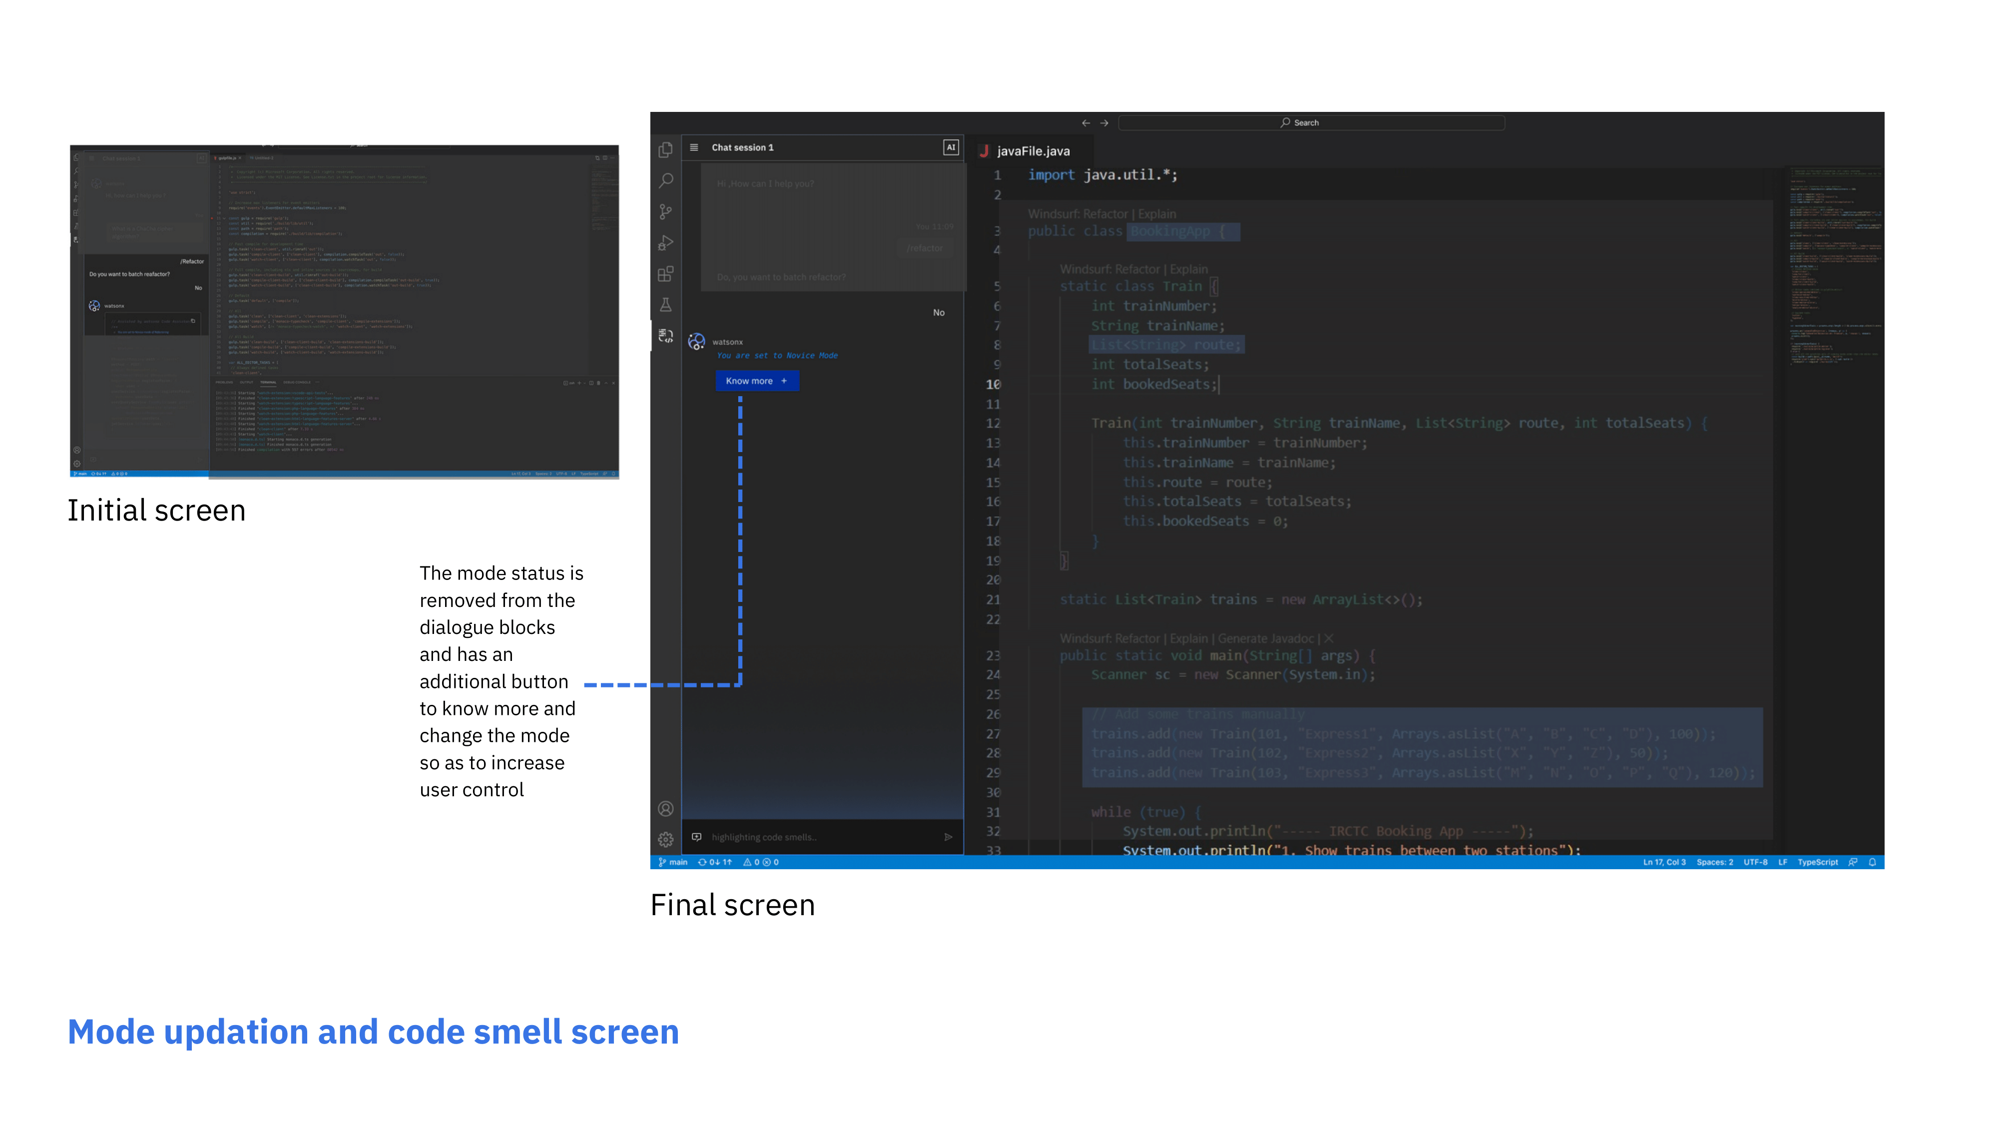Click Spaces: 2 in status bar

coord(1714,862)
